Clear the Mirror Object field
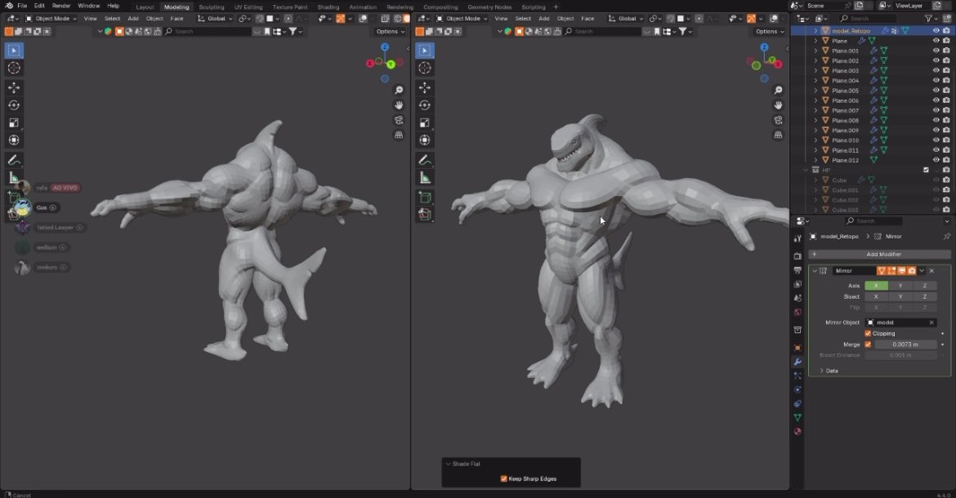This screenshot has width=956, height=498. (x=931, y=322)
